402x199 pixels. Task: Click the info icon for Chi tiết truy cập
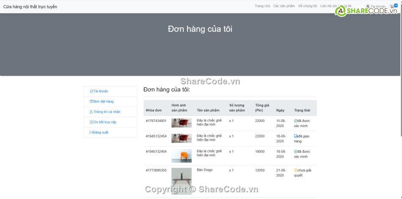91,122
